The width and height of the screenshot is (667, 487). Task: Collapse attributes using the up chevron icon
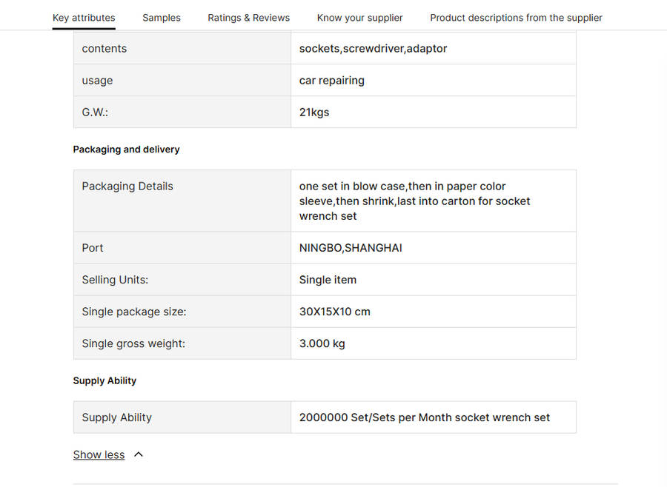coord(139,454)
